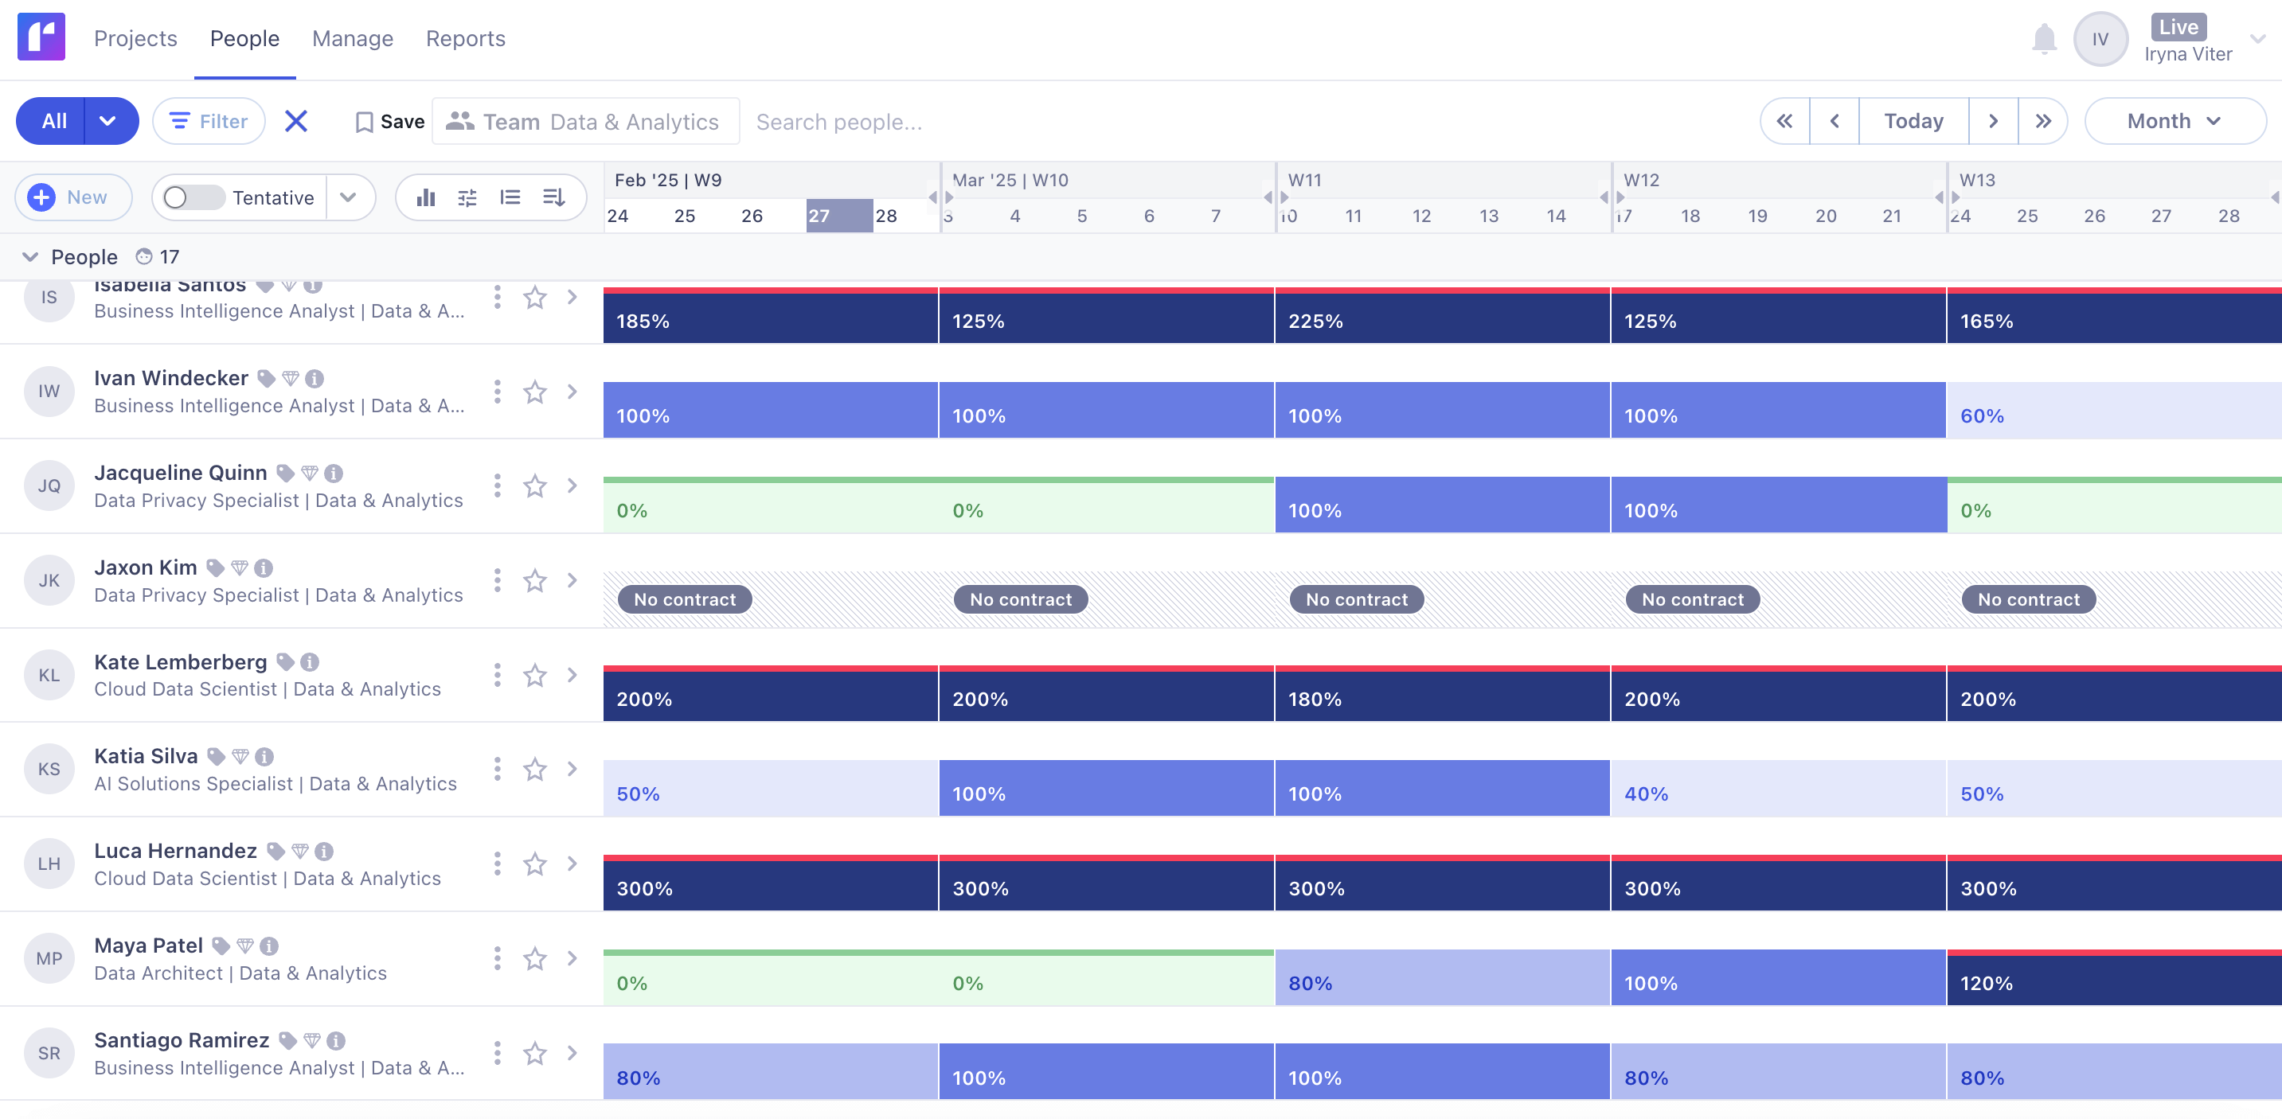Open the notifications bell

2045,38
